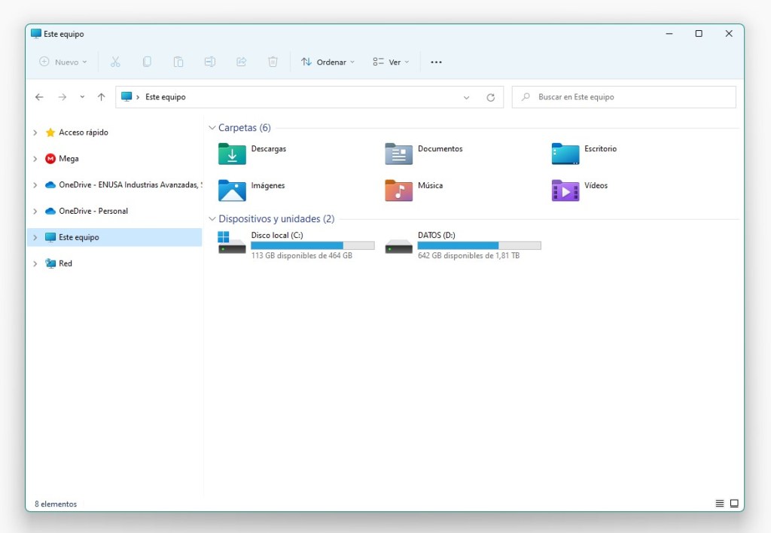
Task: Click the back navigation arrow
Action: click(39, 96)
